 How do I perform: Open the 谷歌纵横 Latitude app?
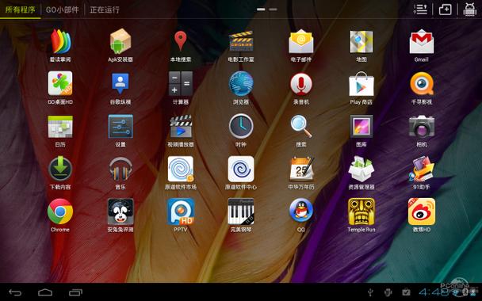120,83
